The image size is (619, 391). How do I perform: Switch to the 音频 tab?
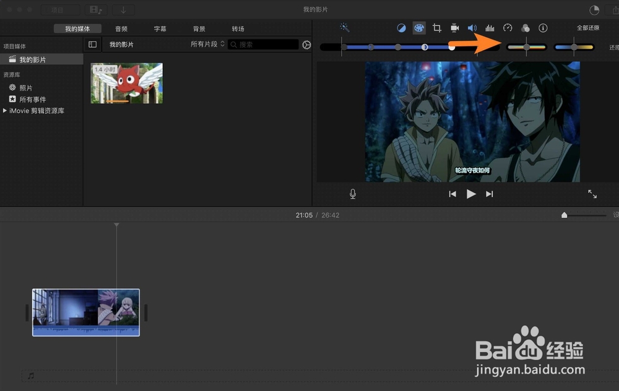(121, 28)
